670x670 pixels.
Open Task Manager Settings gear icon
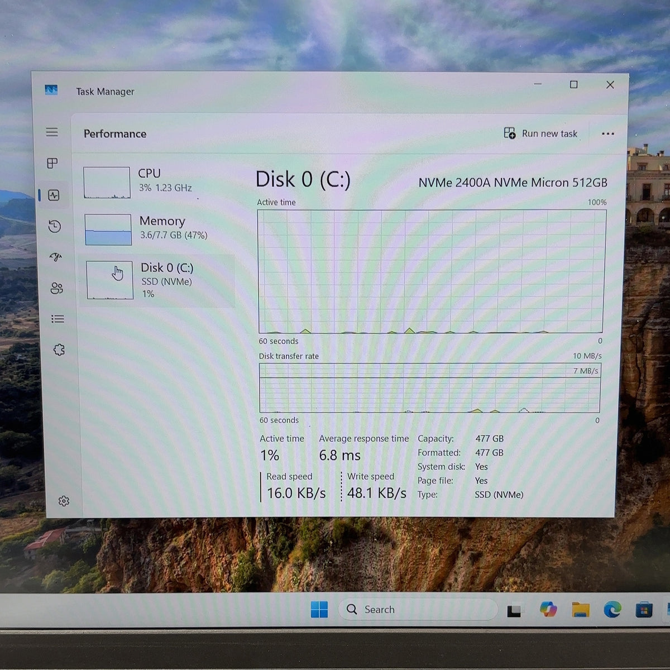pyautogui.click(x=64, y=501)
